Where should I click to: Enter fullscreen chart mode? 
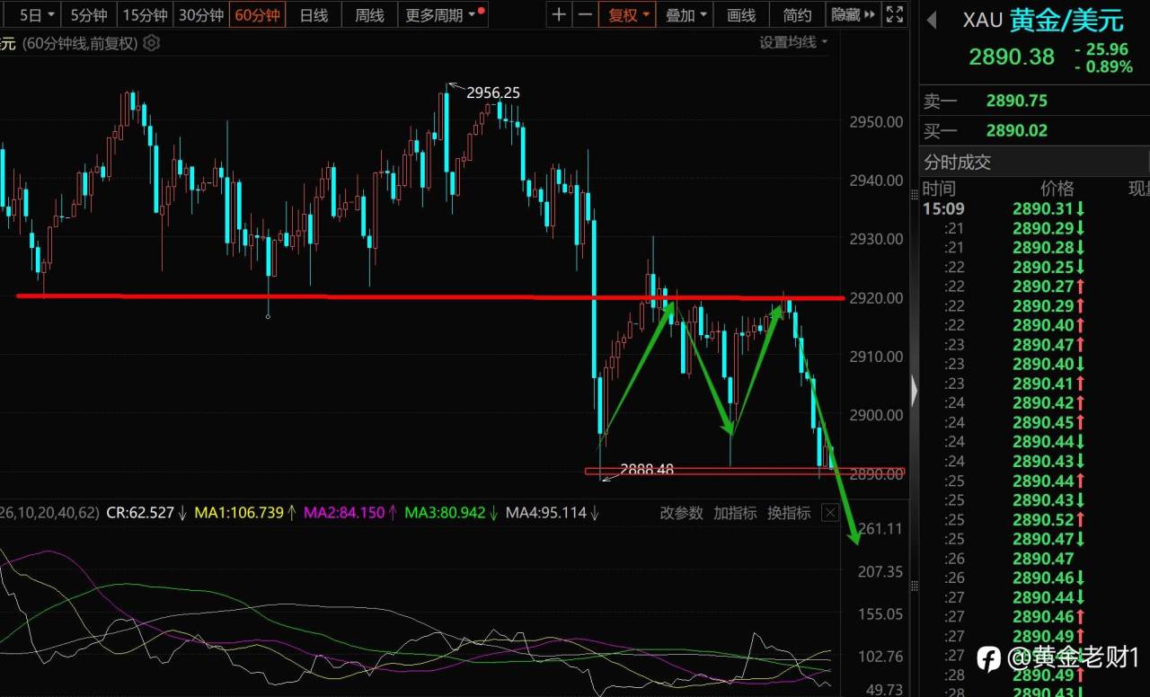[895, 14]
